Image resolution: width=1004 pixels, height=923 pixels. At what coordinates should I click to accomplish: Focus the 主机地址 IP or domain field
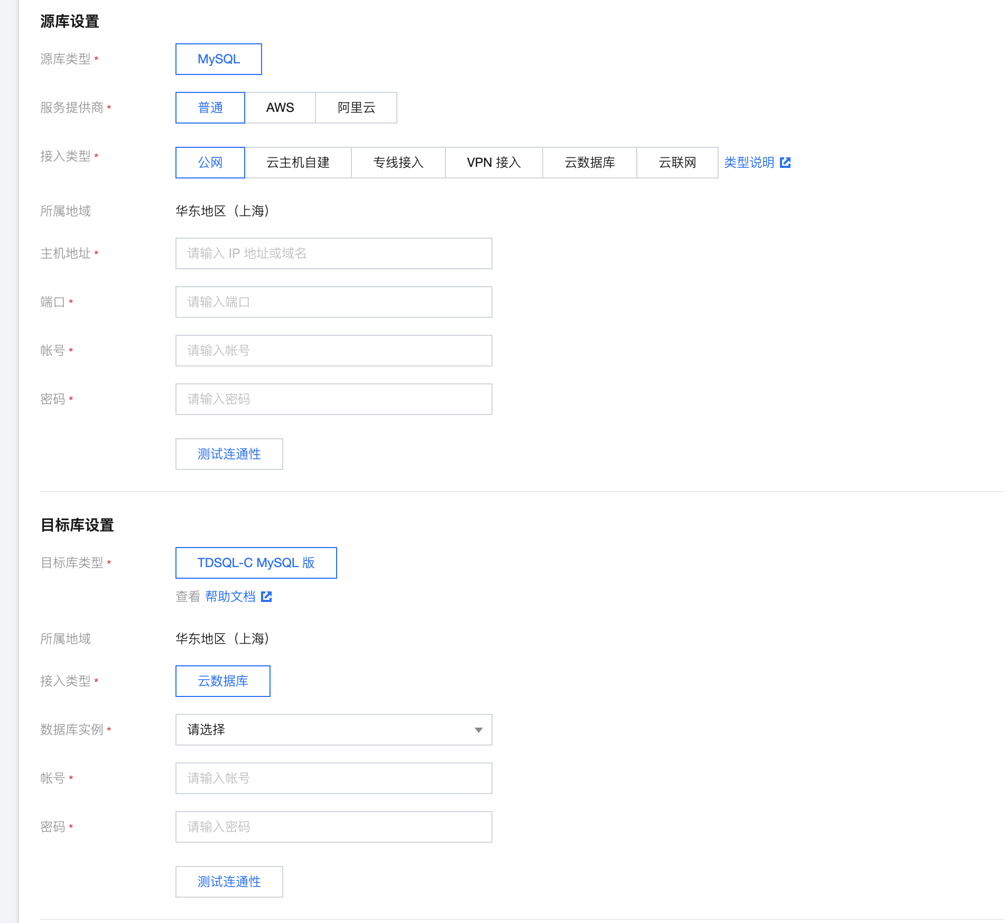click(334, 253)
